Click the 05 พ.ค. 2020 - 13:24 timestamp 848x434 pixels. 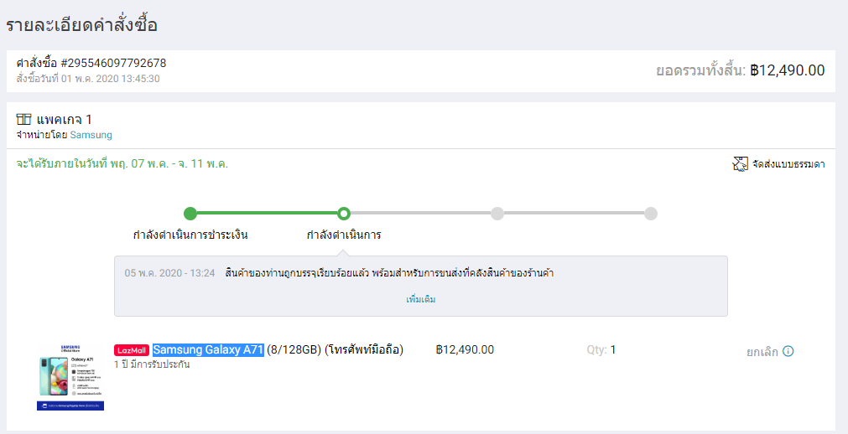[169, 273]
